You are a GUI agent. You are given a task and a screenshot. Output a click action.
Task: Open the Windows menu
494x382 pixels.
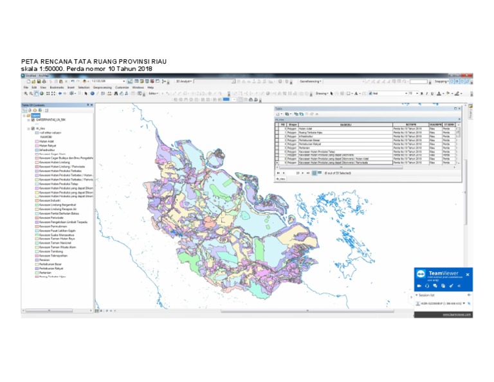138,87
